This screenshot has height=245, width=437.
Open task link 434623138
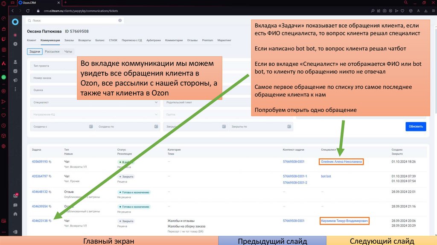tap(40, 221)
